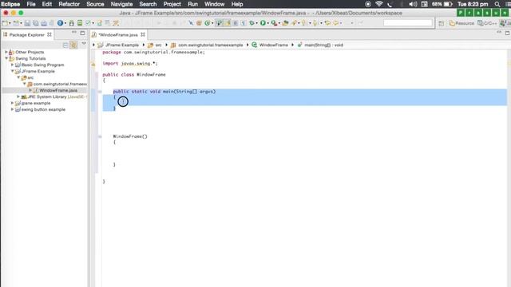The height and width of the screenshot is (287, 511).
Task: Click the blue globe toolbar icon
Action: click(60, 23)
